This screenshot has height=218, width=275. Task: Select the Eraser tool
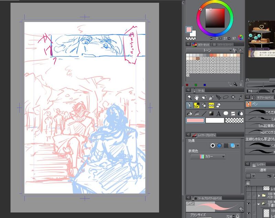click(x=219, y=106)
